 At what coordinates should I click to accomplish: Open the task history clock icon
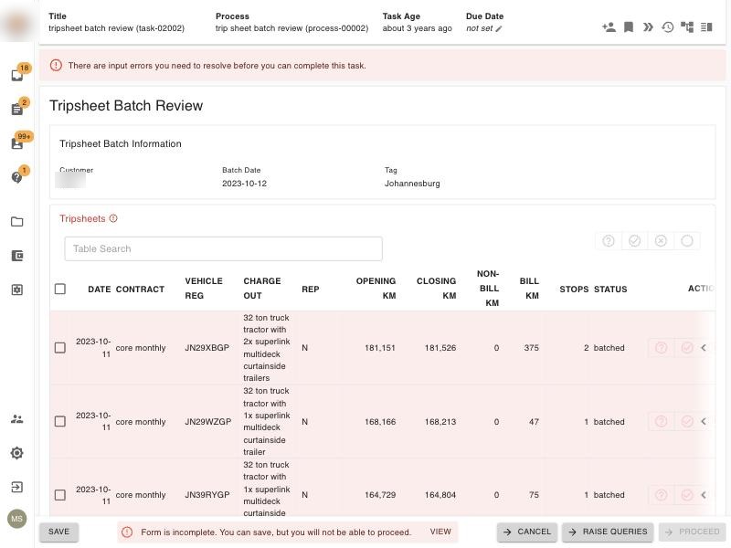(668, 27)
